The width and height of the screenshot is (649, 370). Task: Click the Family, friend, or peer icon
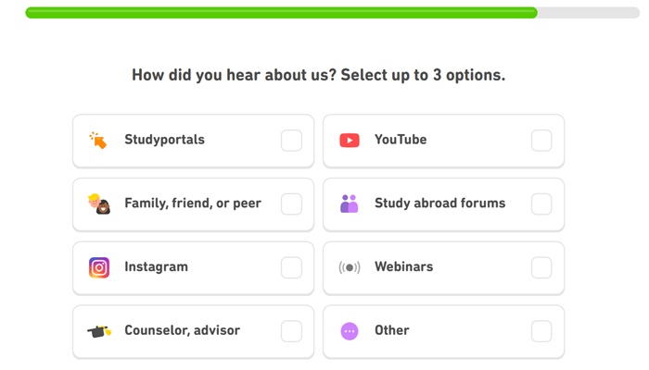click(x=99, y=203)
